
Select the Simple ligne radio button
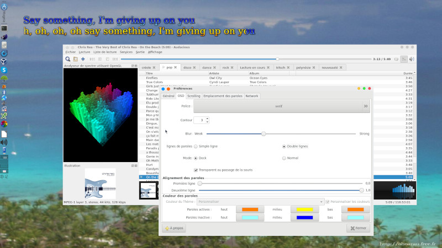point(195,146)
